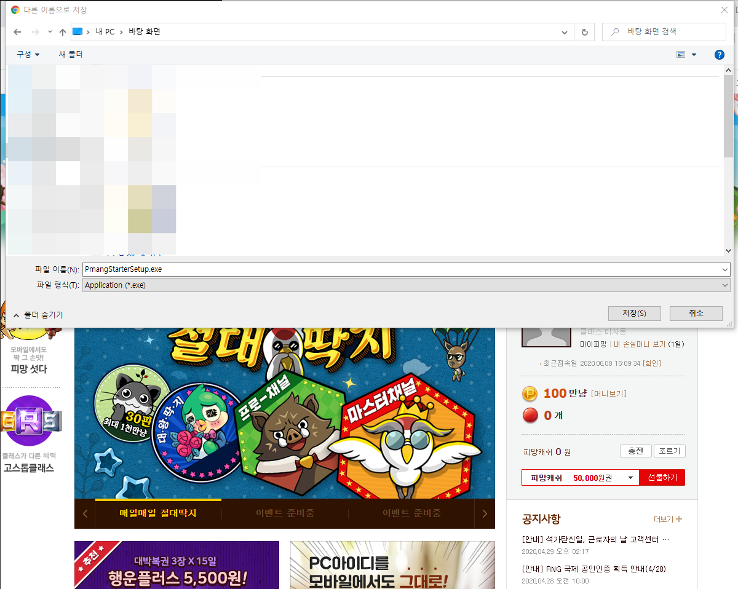Show previous banner with left arrow
This screenshot has height=589, width=738.
(85, 514)
